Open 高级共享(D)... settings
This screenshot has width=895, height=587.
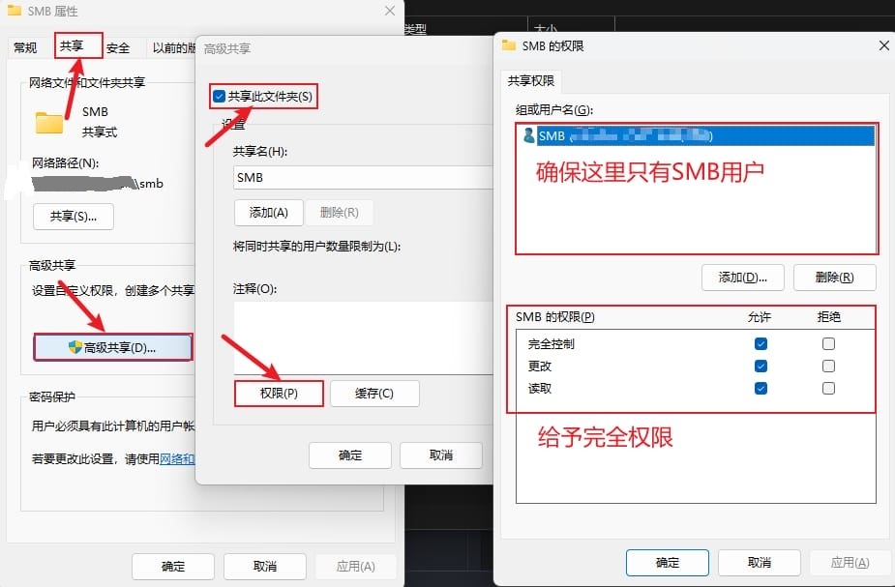coord(113,347)
